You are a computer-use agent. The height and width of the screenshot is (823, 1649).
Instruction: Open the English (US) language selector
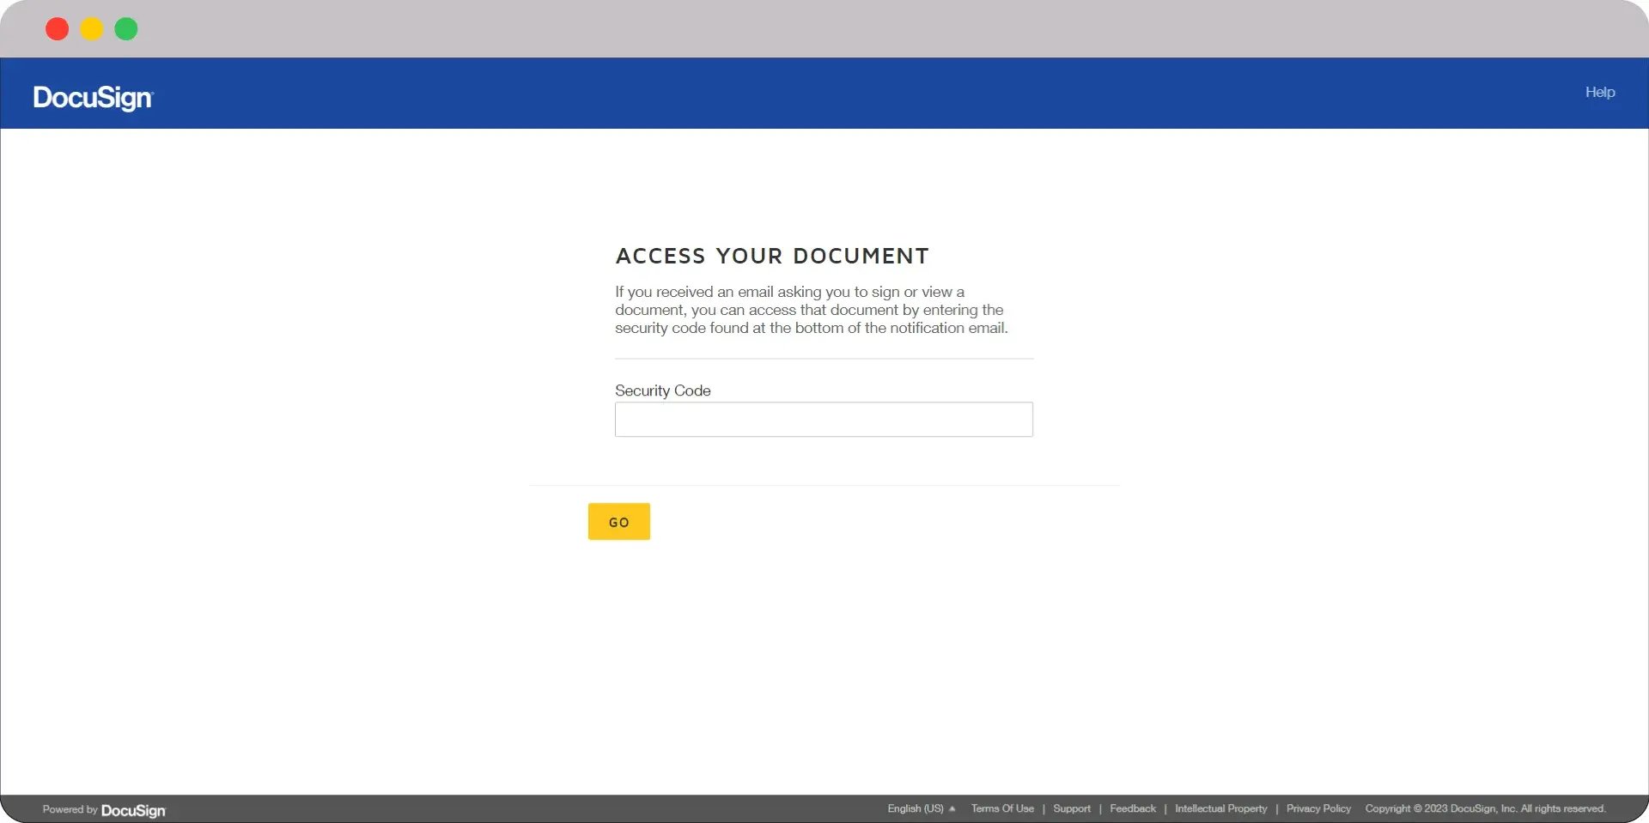pos(916,808)
